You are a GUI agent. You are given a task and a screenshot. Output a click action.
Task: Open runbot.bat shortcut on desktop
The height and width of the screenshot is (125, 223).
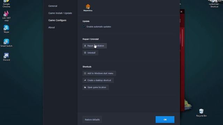(x=214, y=4)
